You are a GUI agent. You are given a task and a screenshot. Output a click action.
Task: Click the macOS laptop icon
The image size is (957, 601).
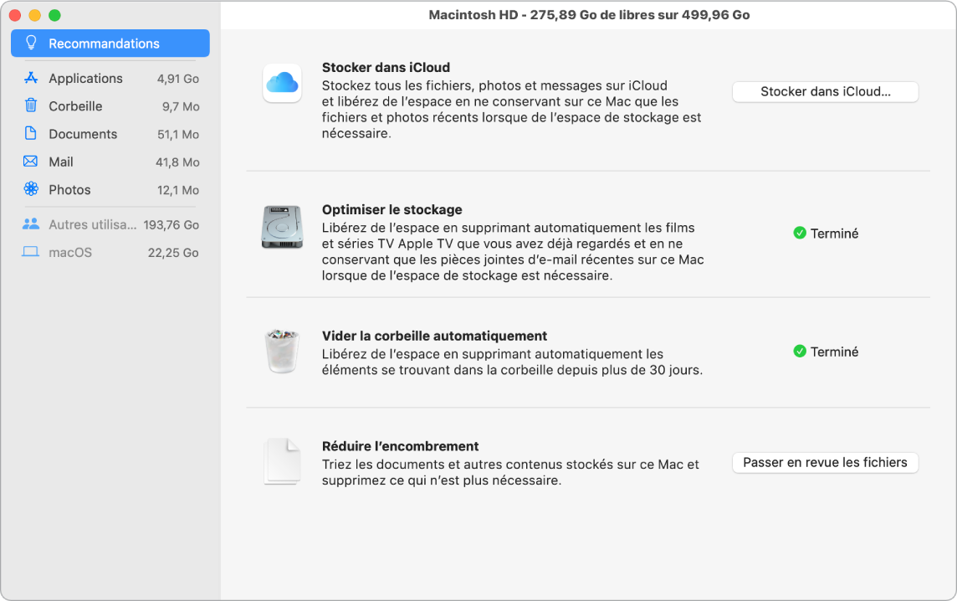click(30, 252)
